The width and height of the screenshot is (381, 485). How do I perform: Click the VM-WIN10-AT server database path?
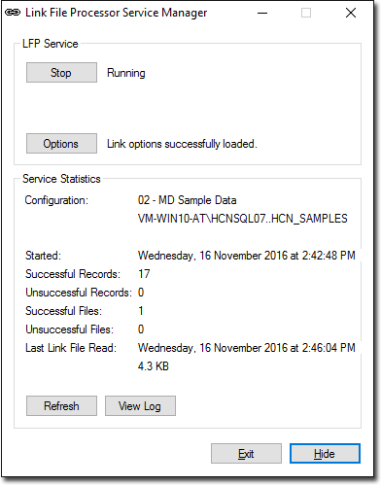243,219
